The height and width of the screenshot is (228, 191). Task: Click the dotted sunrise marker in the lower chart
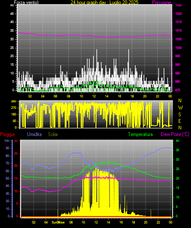click(58, 213)
